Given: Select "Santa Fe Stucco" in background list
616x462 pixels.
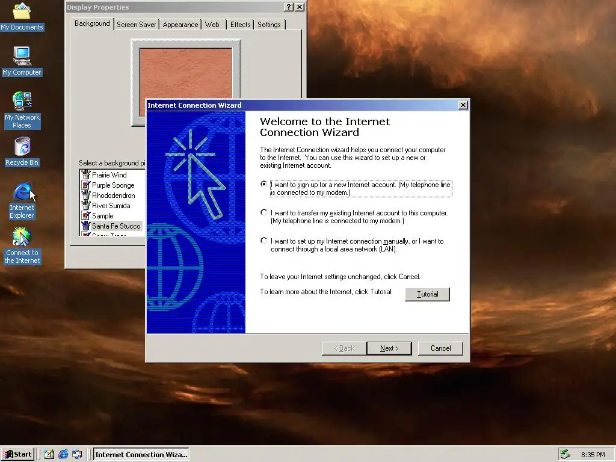Looking at the screenshot, I should [x=116, y=226].
